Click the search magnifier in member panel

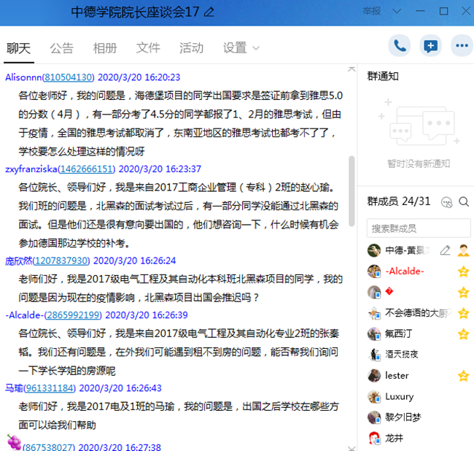pyautogui.click(x=464, y=201)
